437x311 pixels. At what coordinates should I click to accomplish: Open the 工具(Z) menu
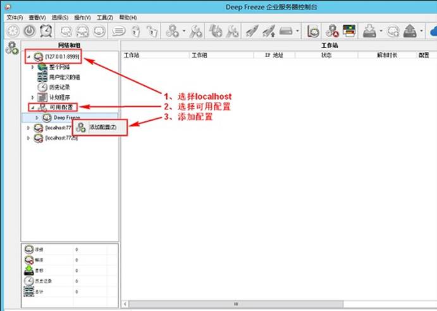105,18
